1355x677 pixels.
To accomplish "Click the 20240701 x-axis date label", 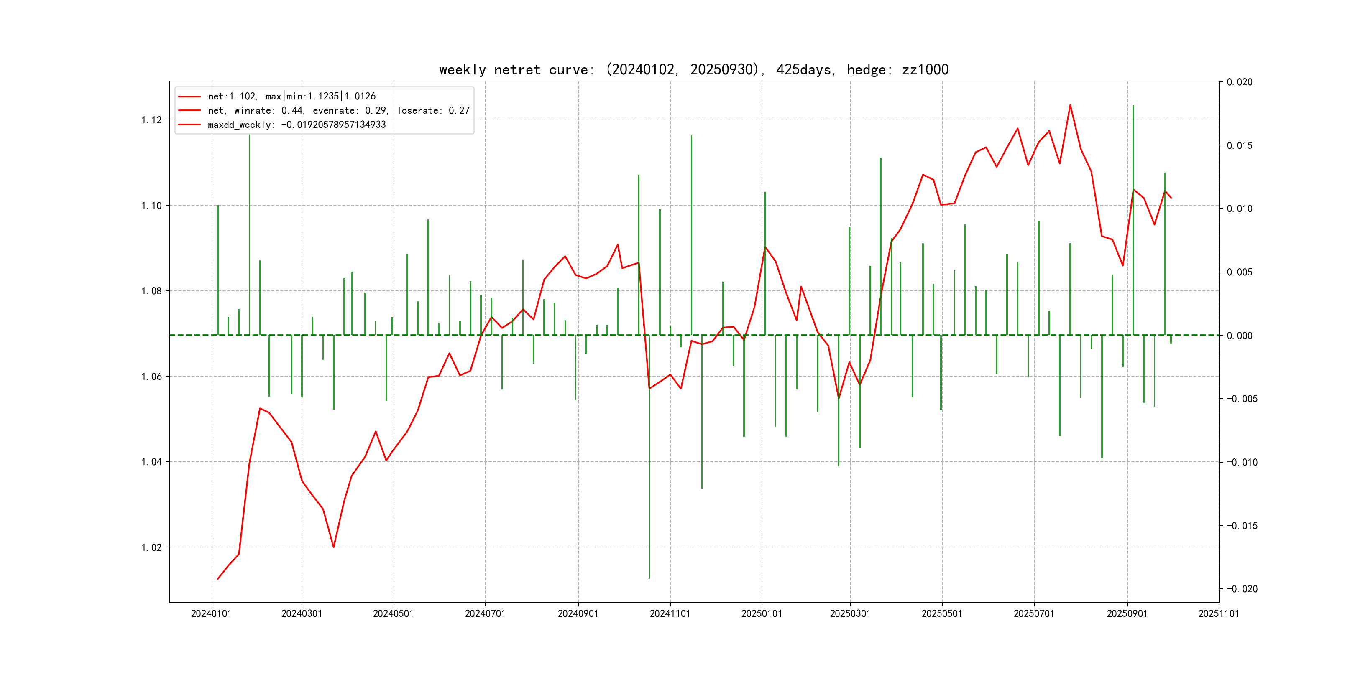I will 485,613.
